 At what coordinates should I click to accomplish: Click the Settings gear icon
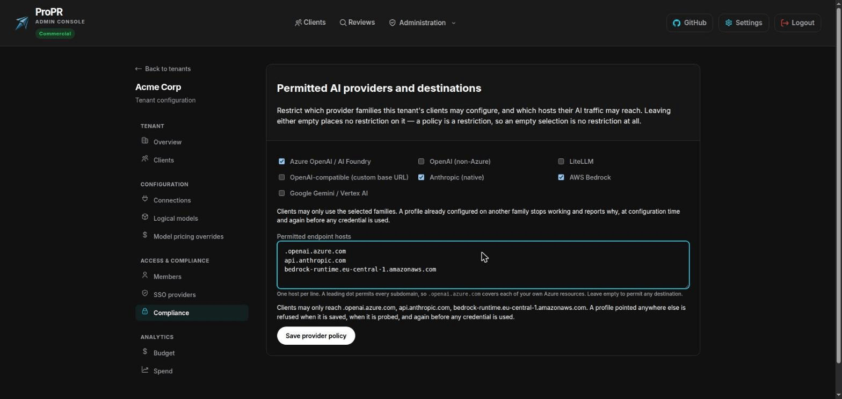tap(729, 23)
